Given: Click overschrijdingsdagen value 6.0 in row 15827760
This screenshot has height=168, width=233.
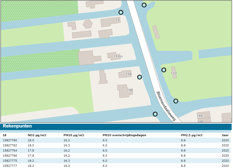Looking at the screenshot, I should pyautogui.click(x=105, y=140).
